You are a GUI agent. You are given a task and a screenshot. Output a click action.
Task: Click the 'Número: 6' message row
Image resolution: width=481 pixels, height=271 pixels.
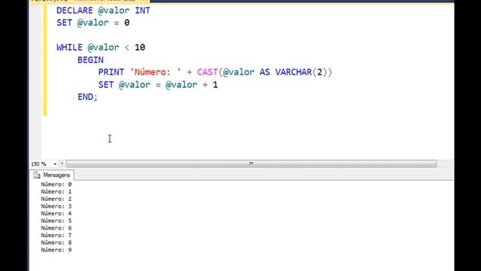56,228
